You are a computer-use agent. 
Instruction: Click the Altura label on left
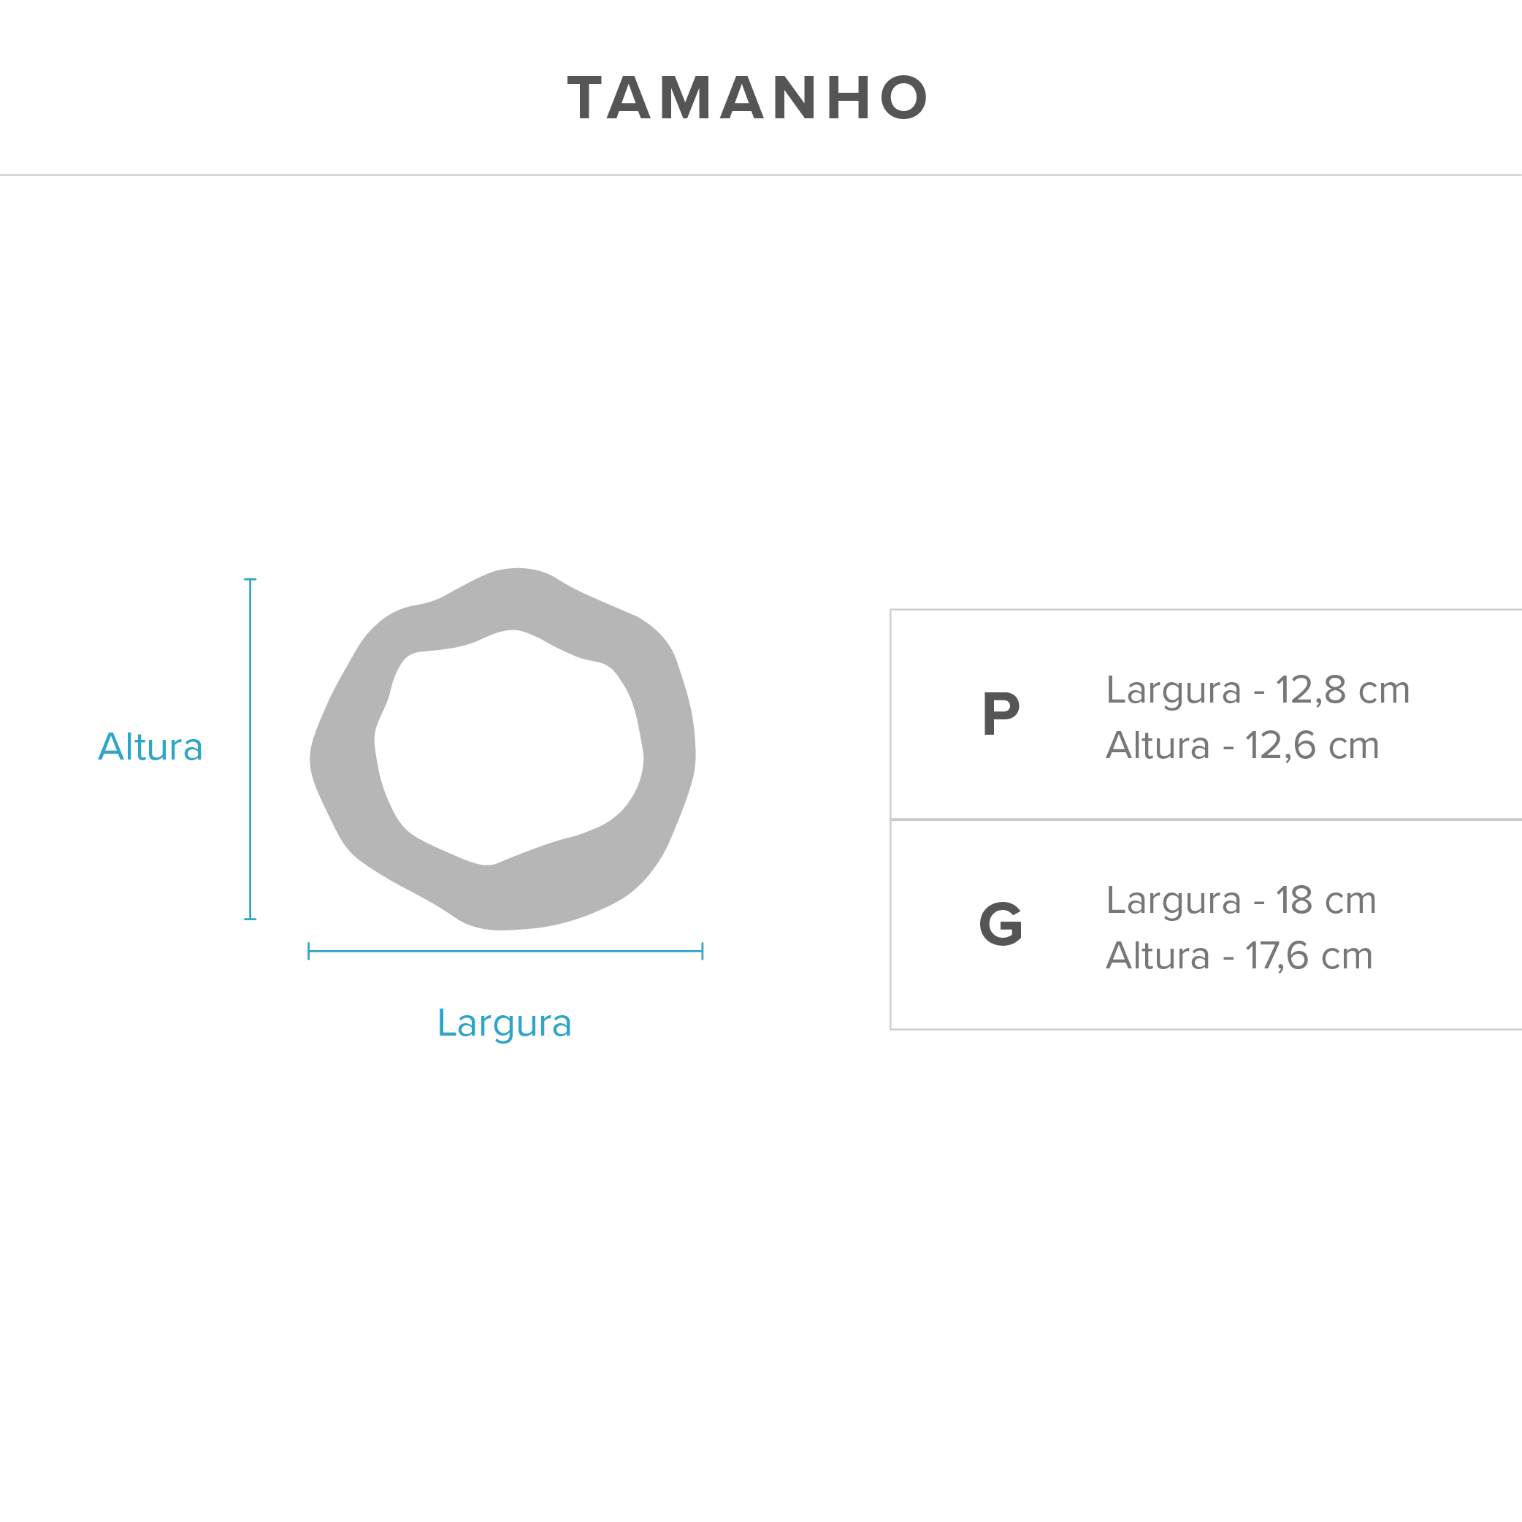click(150, 747)
